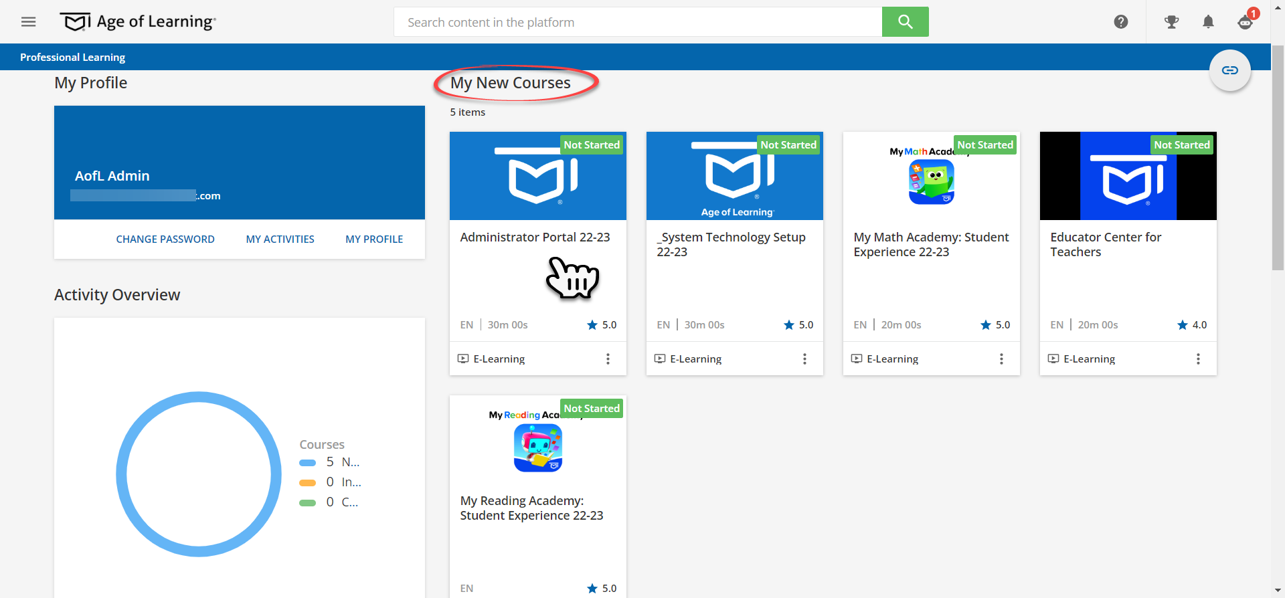Image resolution: width=1285 pixels, height=598 pixels.
Task: Click the green search magnifier button
Action: pyautogui.click(x=905, y=22)
